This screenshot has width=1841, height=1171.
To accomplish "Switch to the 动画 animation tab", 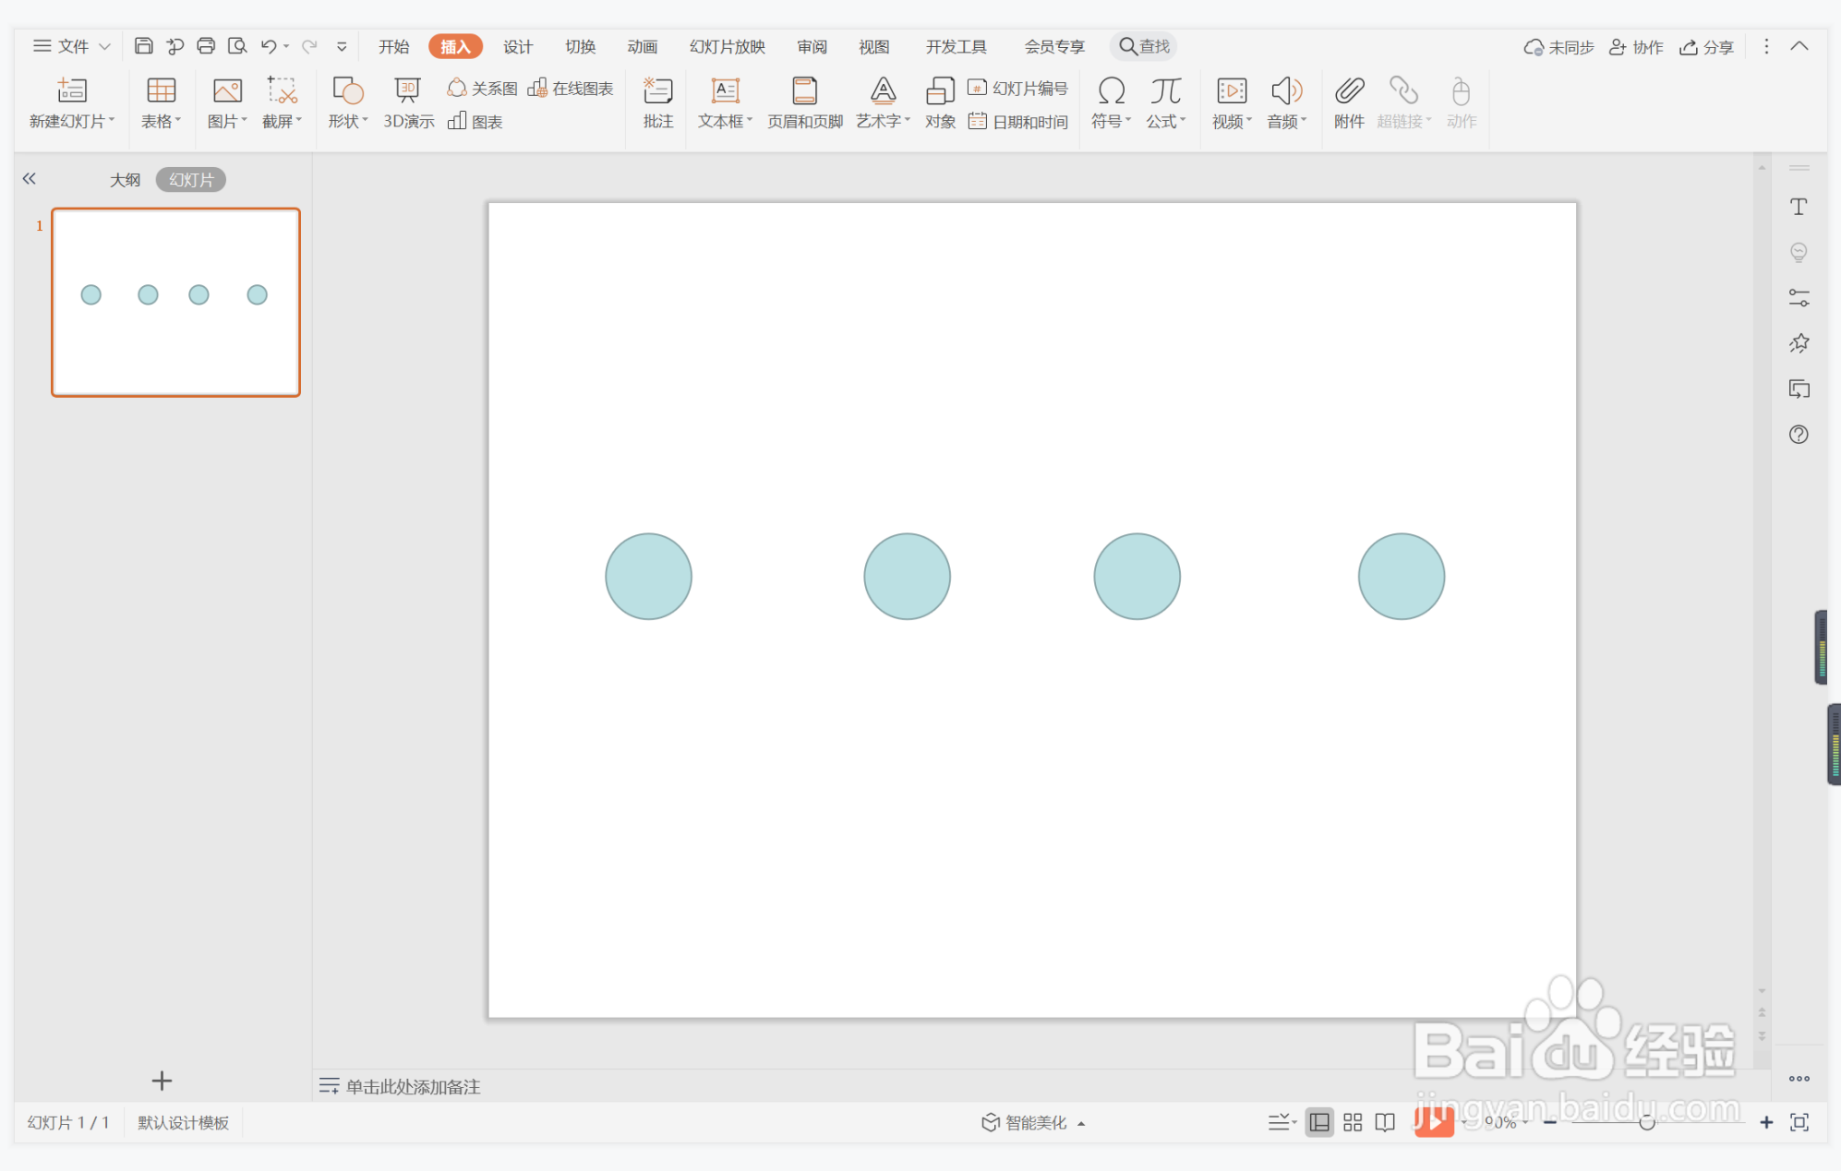I will point(643,46).
